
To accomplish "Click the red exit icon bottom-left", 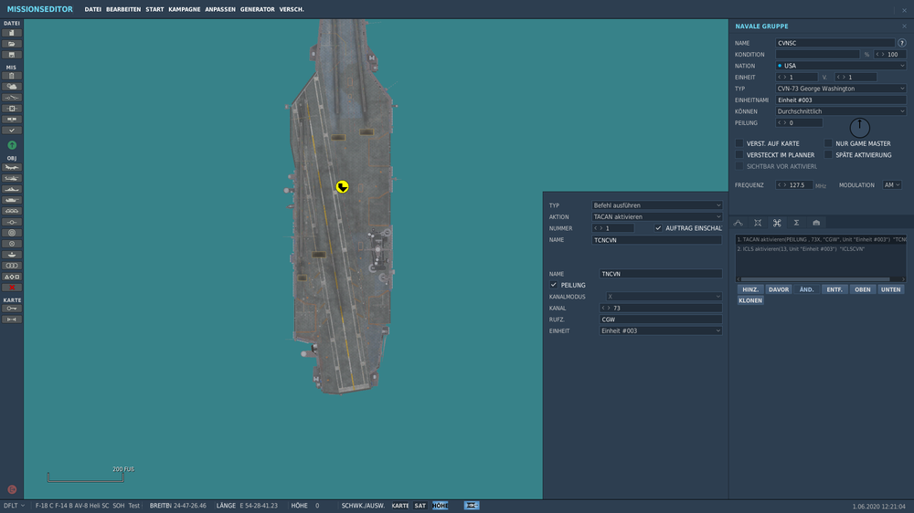I will (x=12, y=489).
